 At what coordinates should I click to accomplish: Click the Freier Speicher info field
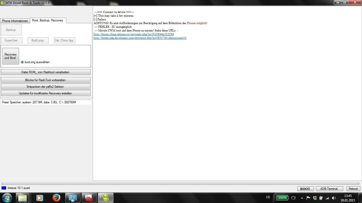tap(46, 102)
